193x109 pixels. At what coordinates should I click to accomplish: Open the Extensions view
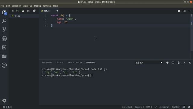4,48
